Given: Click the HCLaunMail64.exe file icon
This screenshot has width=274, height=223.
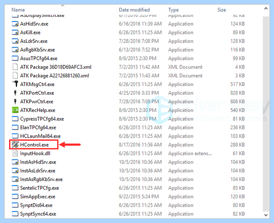Looking at the screenshot, I should (15, 136).
